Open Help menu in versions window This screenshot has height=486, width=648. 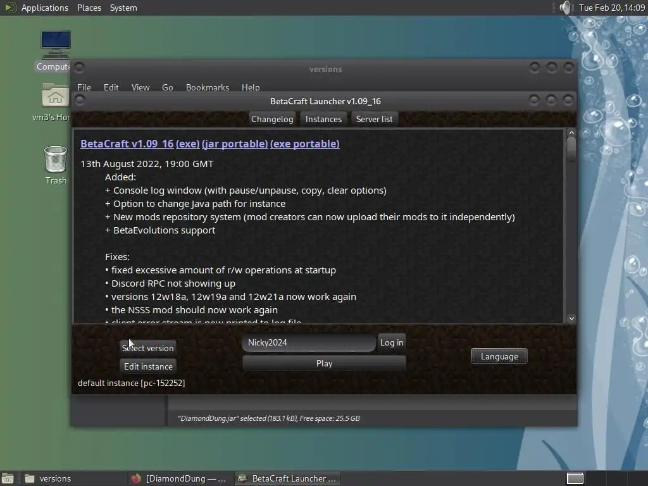coord(251,87)
